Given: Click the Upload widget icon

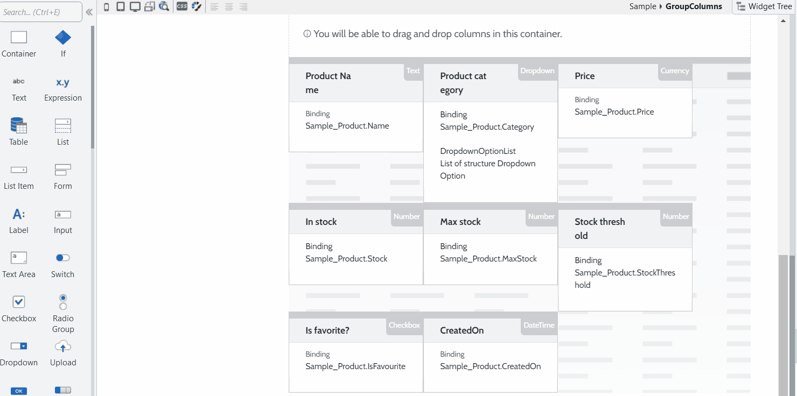Looking at the screenshot, I should [x=63, y=346].
